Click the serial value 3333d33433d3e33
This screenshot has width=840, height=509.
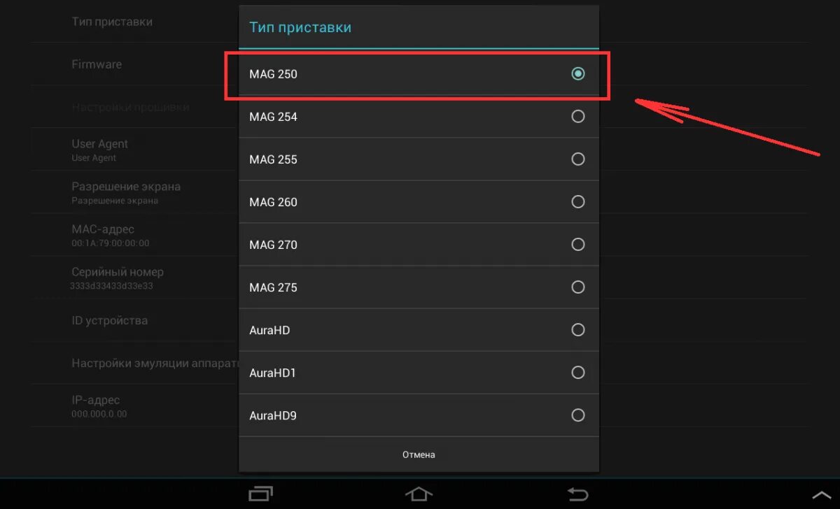tap(111, 286)
